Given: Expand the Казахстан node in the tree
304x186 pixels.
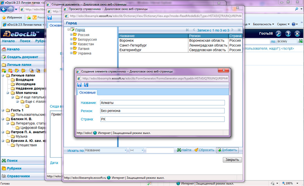Looking at the screenshot, I should [x=71, y=44].
